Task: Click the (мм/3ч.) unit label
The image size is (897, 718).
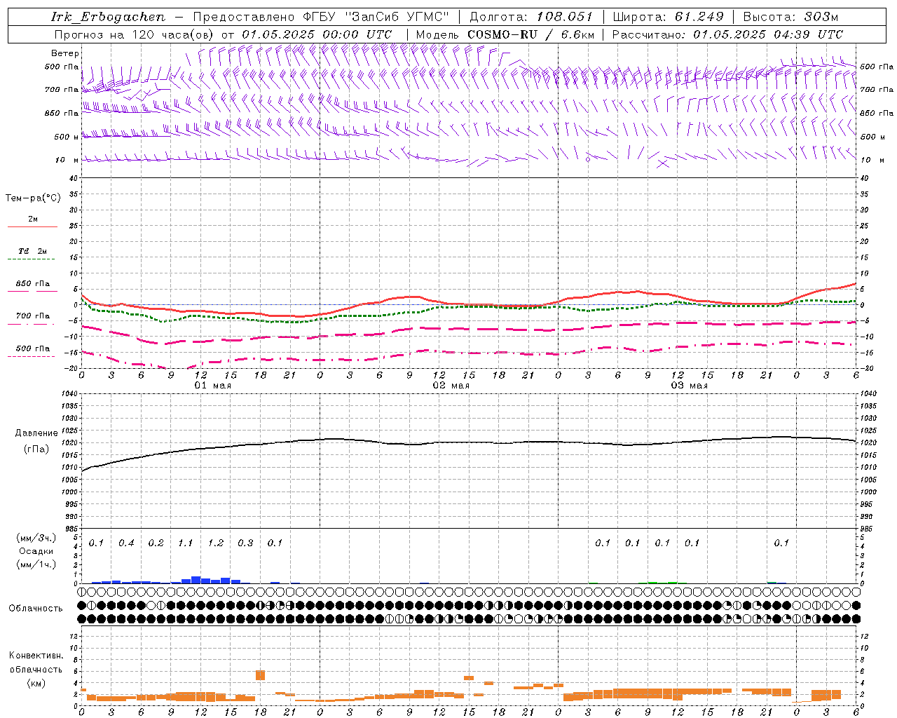Action: coord(36,538)
